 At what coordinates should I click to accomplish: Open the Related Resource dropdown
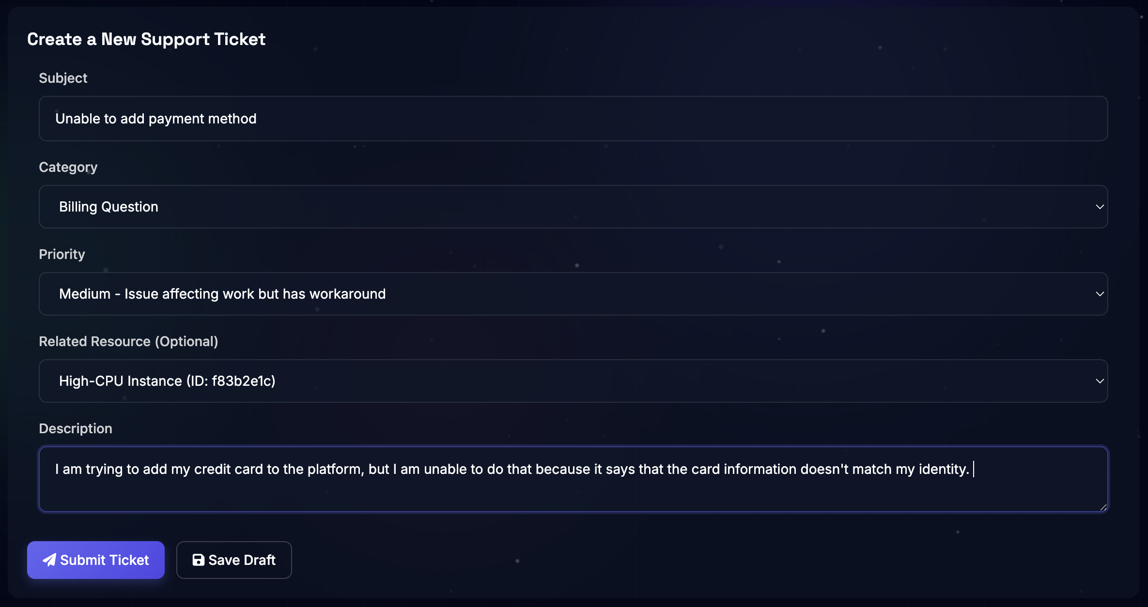coord(573,381)
